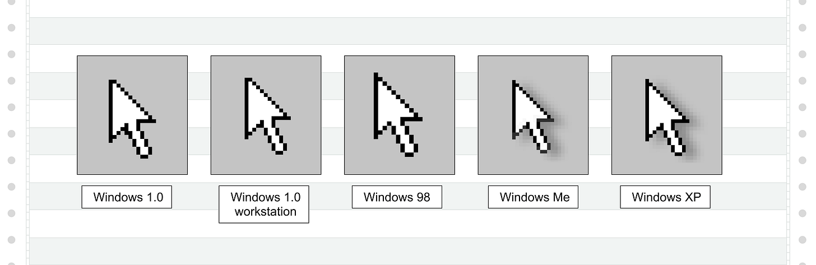This screenshot has height=265, width=816.
Task: Click the Windows XP cursor image
Action: pyautogui.click(x=667, y=115)
